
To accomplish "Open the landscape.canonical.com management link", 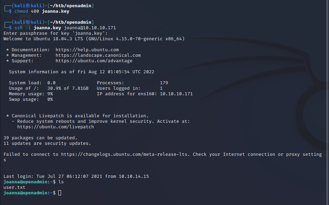I will 98,55.
